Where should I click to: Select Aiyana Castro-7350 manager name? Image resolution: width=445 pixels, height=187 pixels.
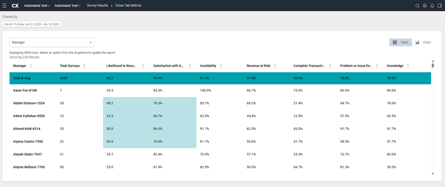(28, 141)
